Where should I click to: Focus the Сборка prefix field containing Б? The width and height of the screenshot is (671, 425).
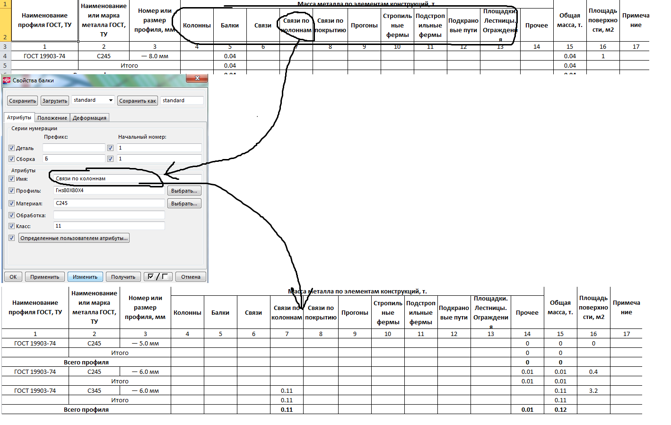point(74,159)
